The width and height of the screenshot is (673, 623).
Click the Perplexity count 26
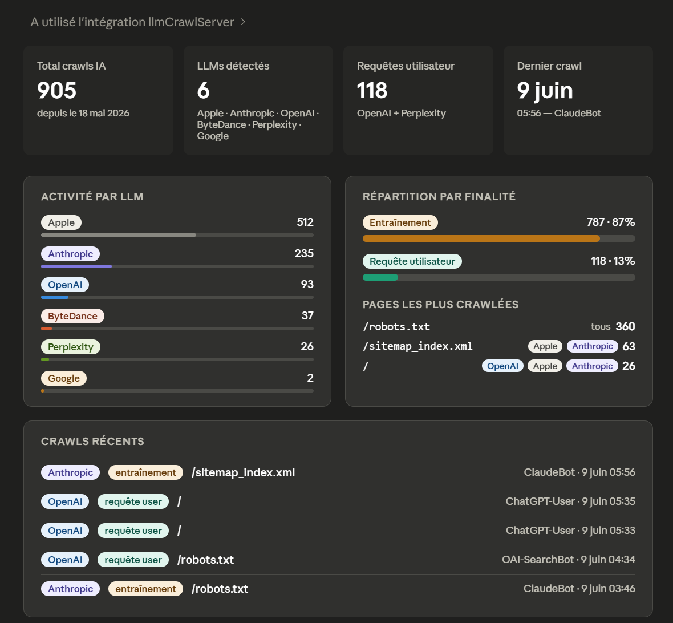[307, 346]
